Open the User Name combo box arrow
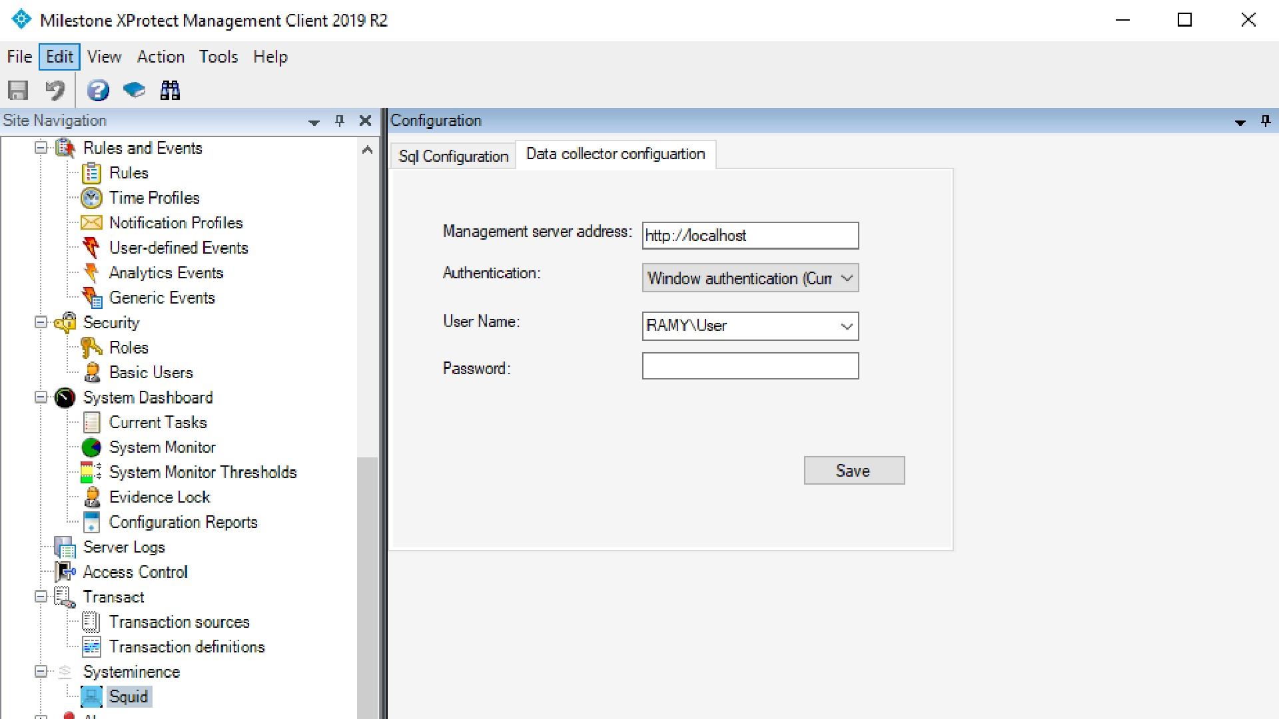Viewport: 1279px width, 719px height. point(847,326)
